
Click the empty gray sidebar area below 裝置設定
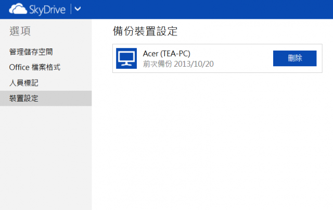click(x=46, y=157)
